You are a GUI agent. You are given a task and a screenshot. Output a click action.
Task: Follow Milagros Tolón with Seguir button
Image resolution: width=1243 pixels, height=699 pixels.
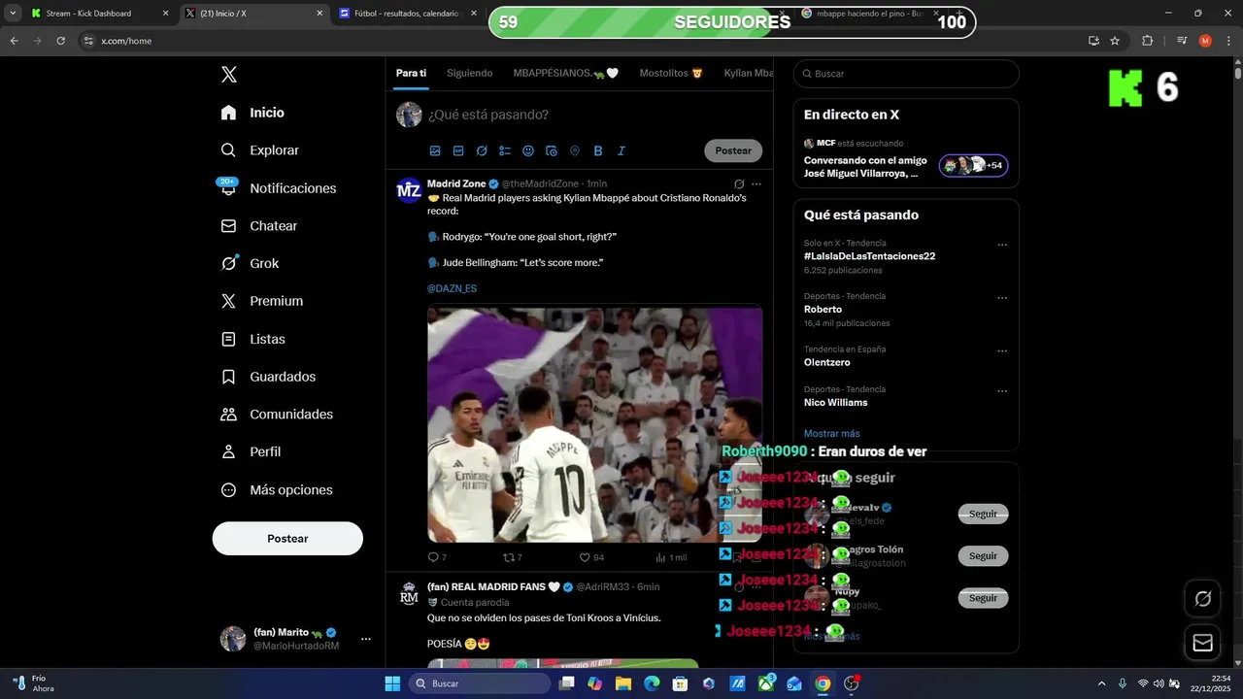coord(983,556)
